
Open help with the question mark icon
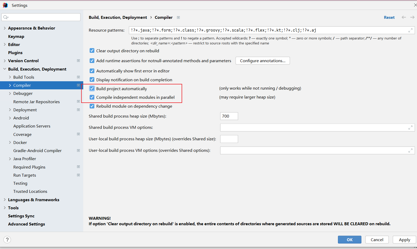(7, 240)
